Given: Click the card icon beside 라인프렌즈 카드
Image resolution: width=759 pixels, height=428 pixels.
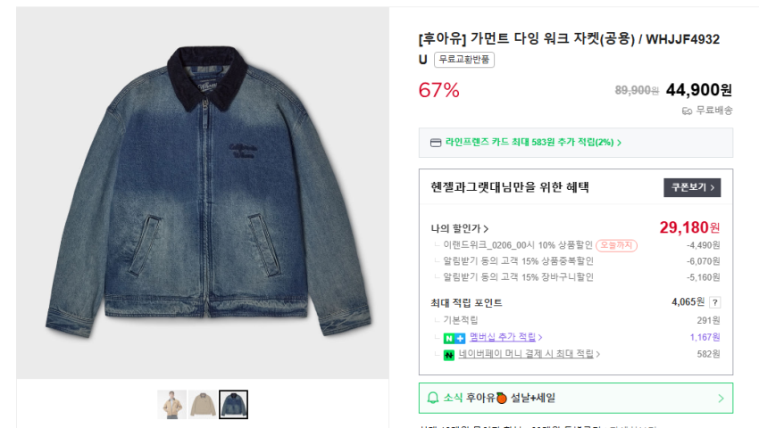Looking at the screenshot, I should [436, 143].
